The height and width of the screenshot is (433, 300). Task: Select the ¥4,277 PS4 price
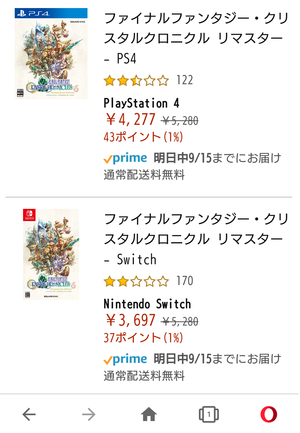point(131,120)
